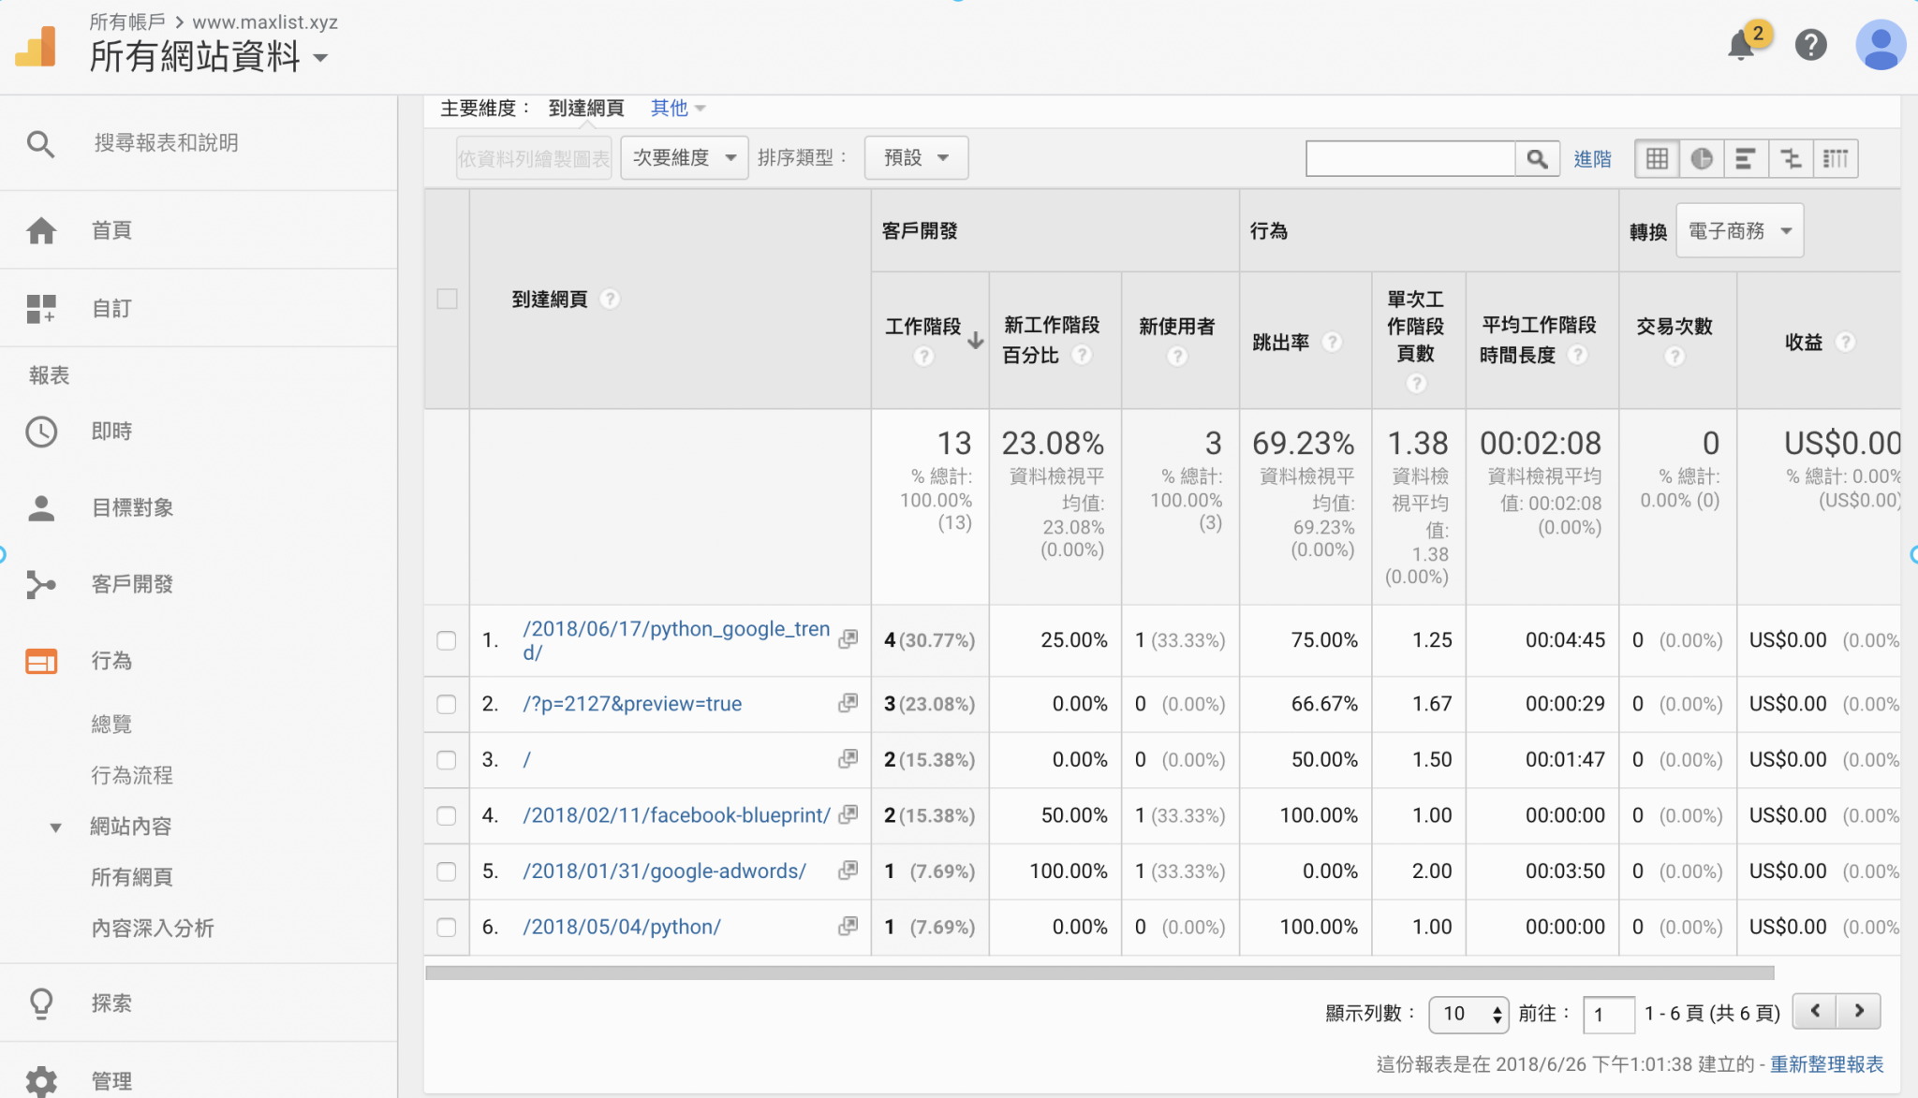Image resolution: width=1918 pixels, height=1098 pixels.
Task: Go to next page arrow button
Action: pyautogui.click(x=1859, y=1011)
